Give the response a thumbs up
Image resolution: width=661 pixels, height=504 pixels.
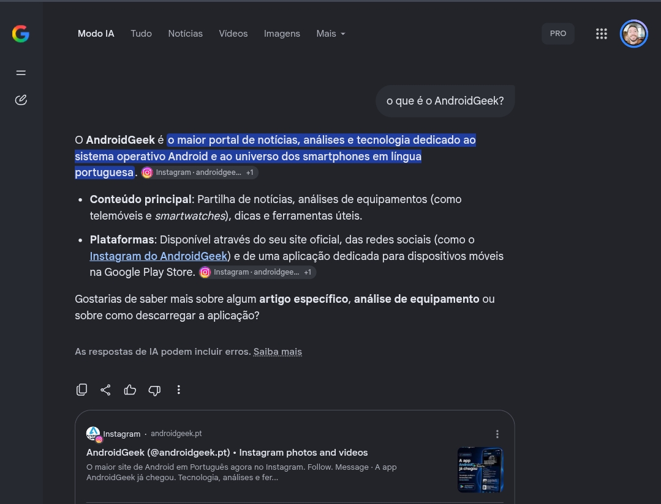click(130, 390)
